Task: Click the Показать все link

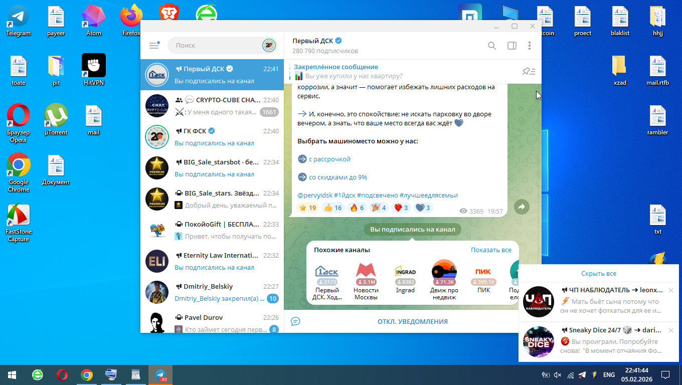Action: click(x=491, y=250)
